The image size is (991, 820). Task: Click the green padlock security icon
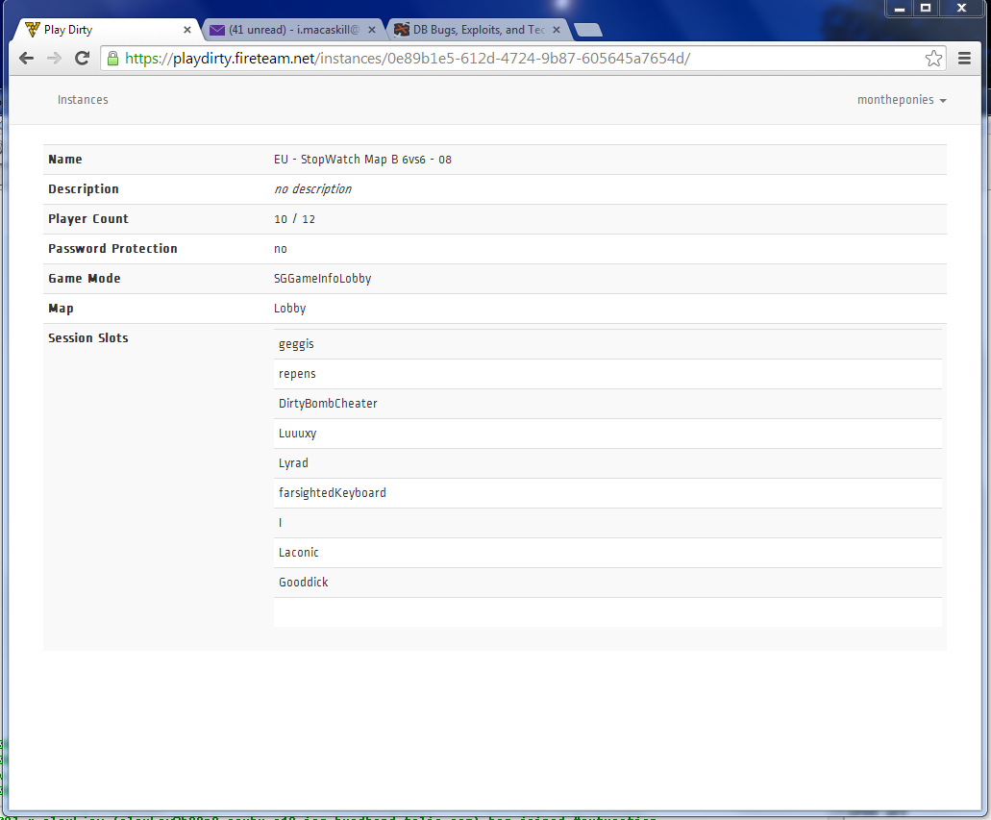[113, 59]
